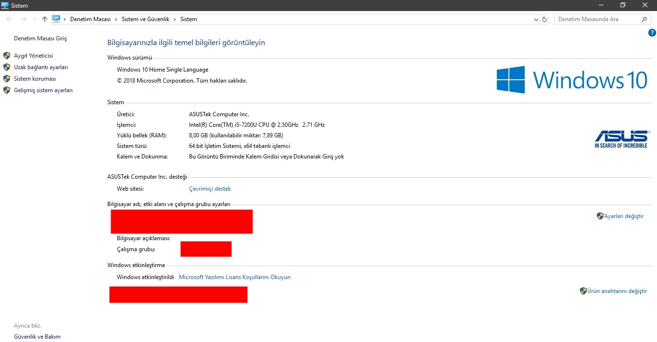Screen dimensions: 657x342
Task: Open Gelişmiş sistem ayarları
Action: [43, 90]
